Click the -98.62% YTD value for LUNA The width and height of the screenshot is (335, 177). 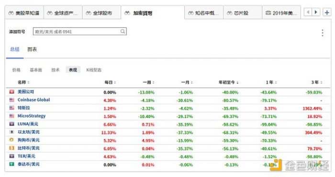pos(230,125)
